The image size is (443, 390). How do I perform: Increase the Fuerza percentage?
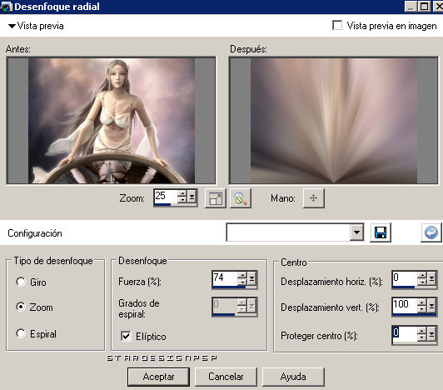pos(242,275)
